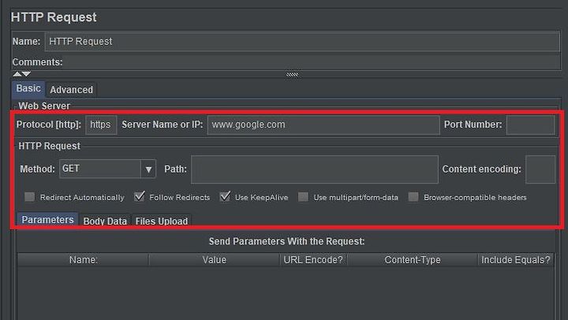The image size is (568, 320).
Task: Click the URL Encode? column header
Action: (x=313, y=259)
